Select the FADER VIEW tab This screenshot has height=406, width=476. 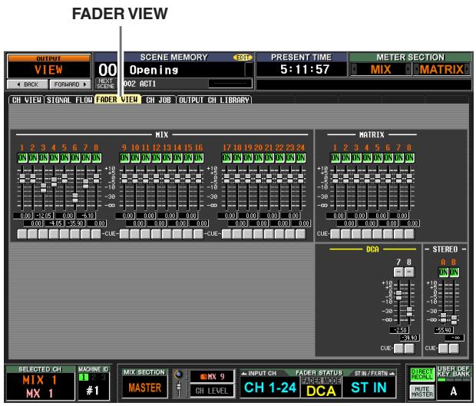pyautogui.click(x=117, y=100)
